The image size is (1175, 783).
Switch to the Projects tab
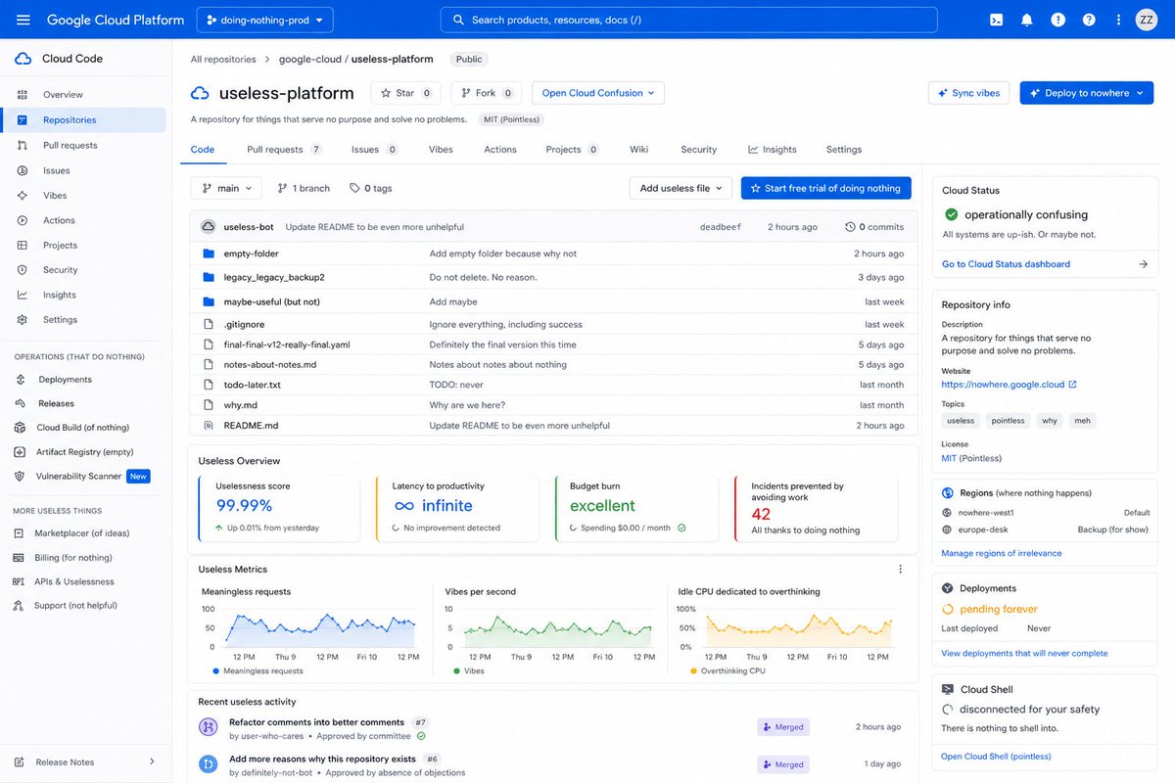coord(573,150)
